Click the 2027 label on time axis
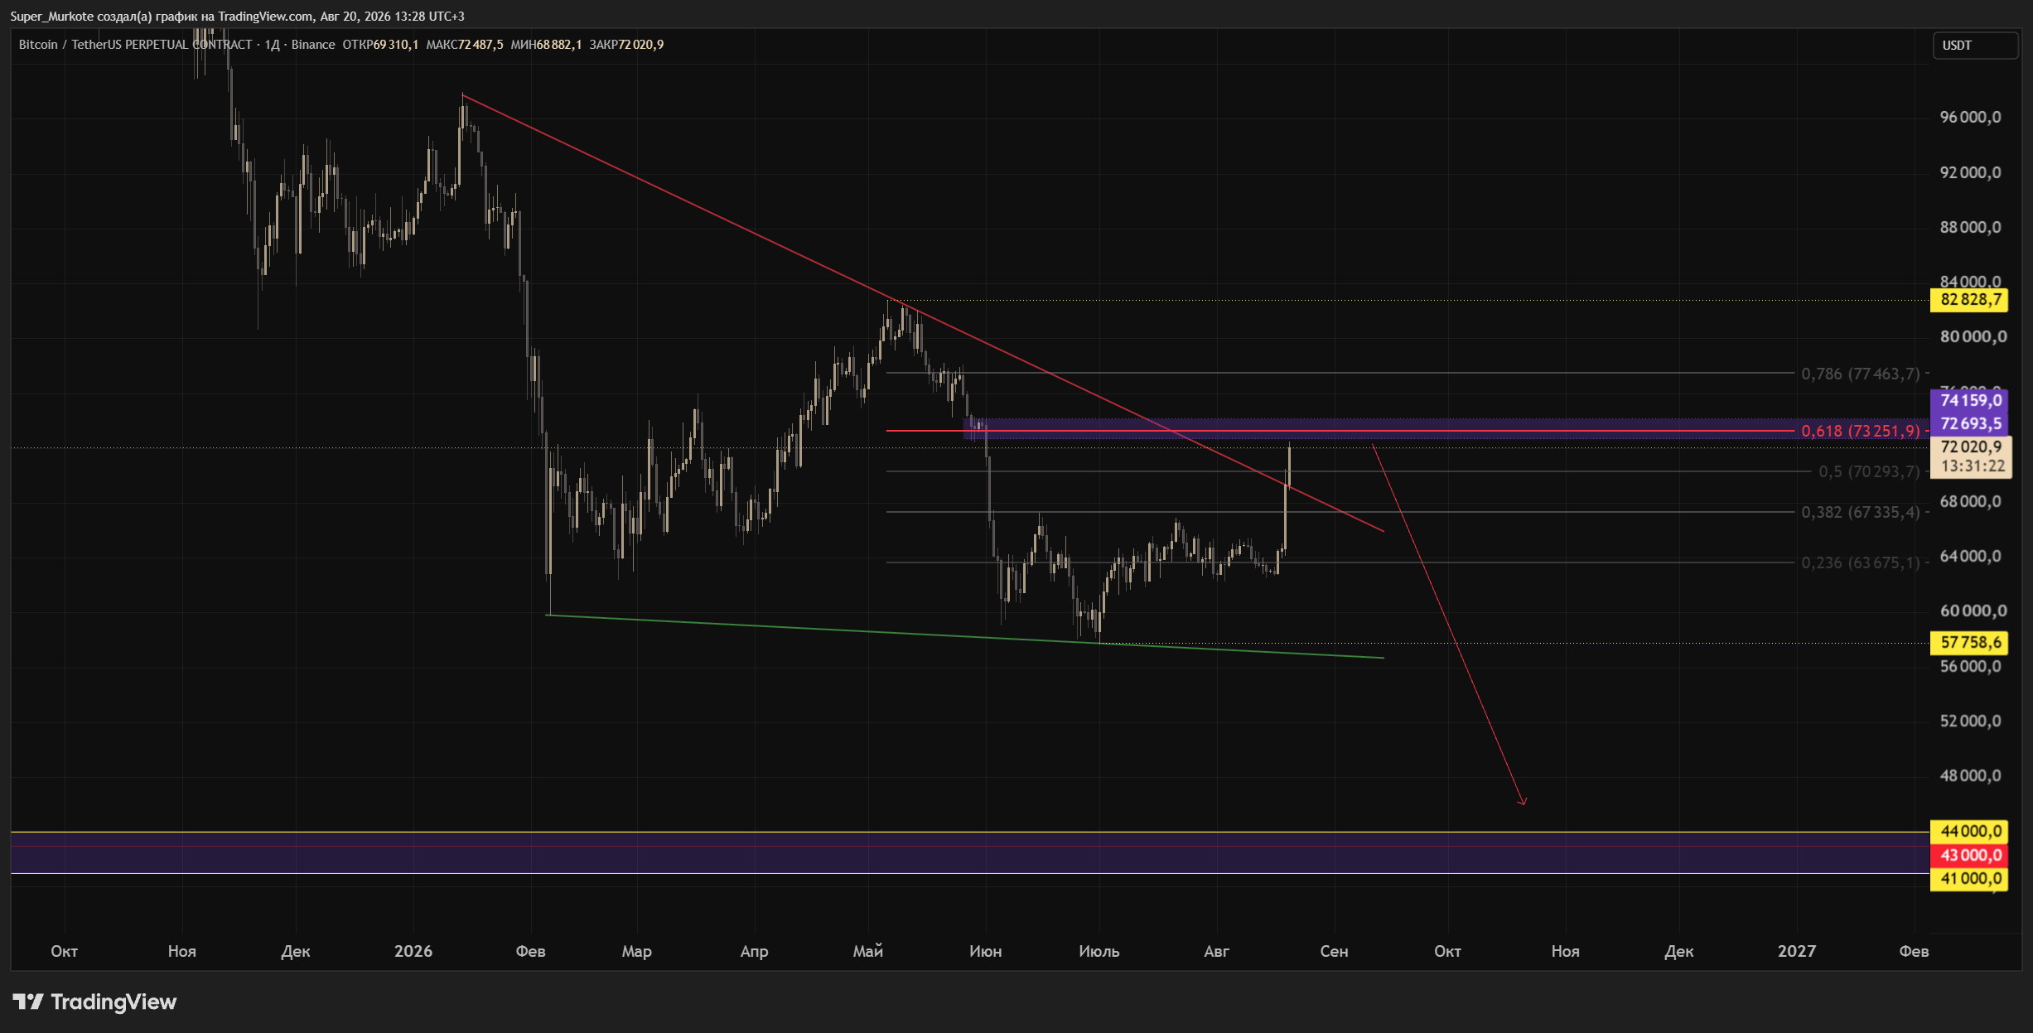This screenshot has width=2033, height=1033. pos(1797,951)
